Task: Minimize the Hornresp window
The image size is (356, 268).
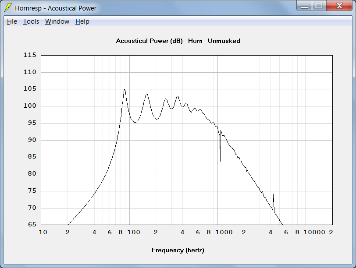Action: point(304,6)
